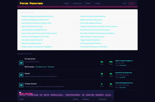Click the Son Gönderi column header
The image size is (155, 102).
[102, 99]
